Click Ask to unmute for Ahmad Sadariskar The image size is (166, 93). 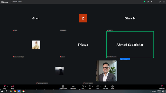click(x=124, y=59)
